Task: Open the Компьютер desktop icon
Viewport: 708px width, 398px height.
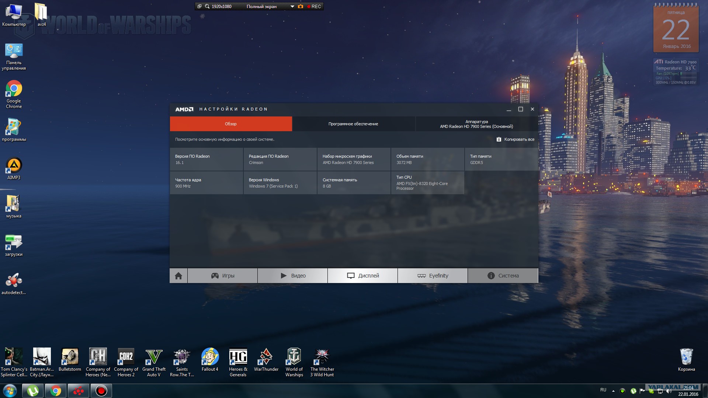Action: pyautogui.click(x=14, y=15)
